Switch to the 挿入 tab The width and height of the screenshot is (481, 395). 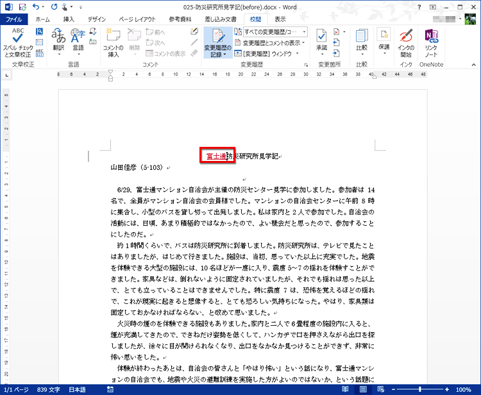click(x=69, y=19)
